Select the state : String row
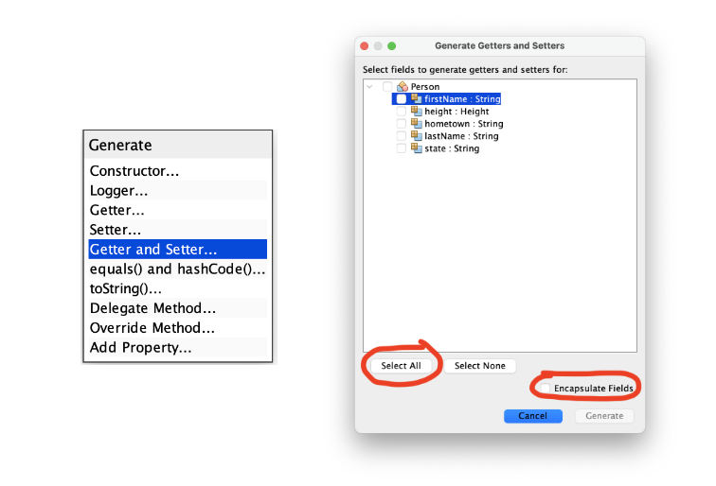The image size is (716, 486). [x=452, y=148]
